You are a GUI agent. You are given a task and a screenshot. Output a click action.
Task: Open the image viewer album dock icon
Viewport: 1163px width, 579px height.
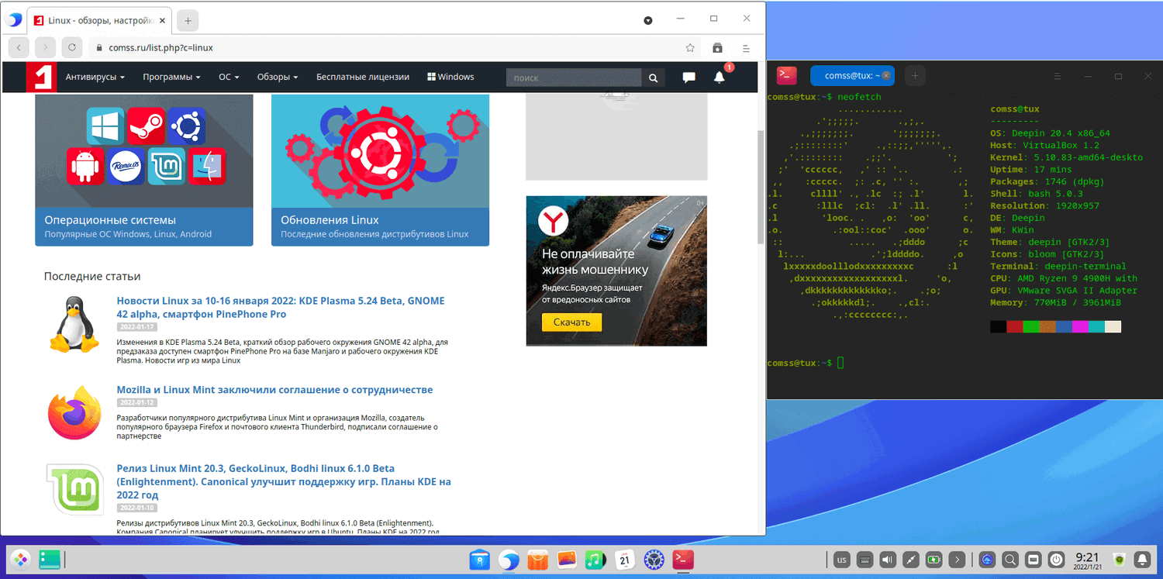click(567, 559)
